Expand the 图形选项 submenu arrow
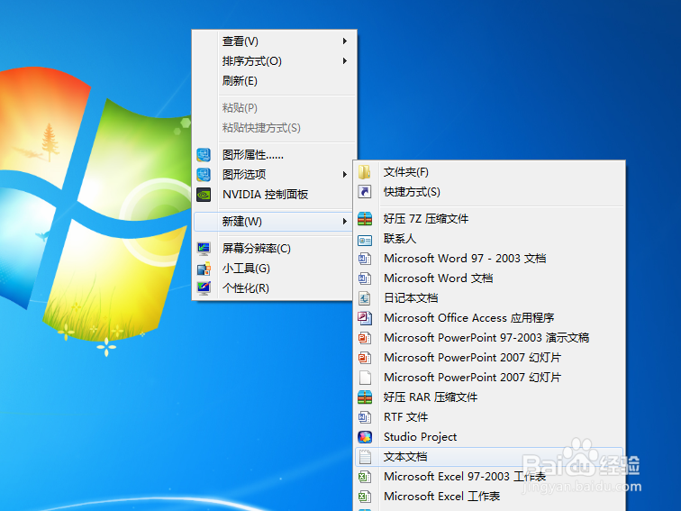 pyautogui.click(x=344, y=175)
